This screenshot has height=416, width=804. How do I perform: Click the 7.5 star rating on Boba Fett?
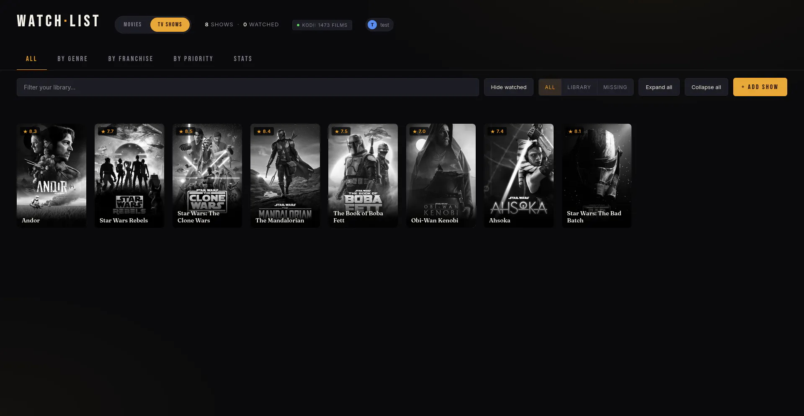pos(341,131)
